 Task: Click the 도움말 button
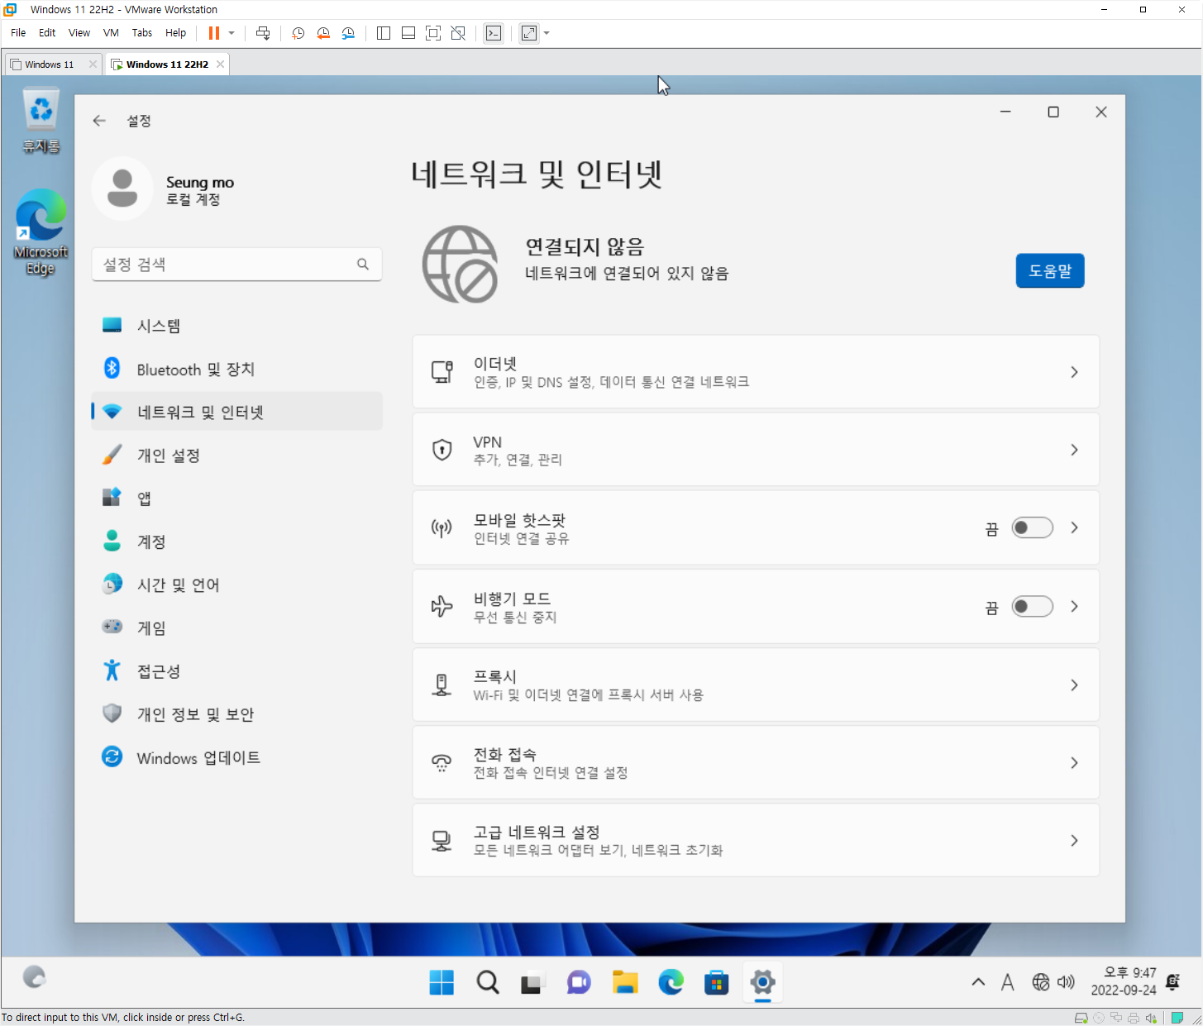click(x=1050, y=271)
